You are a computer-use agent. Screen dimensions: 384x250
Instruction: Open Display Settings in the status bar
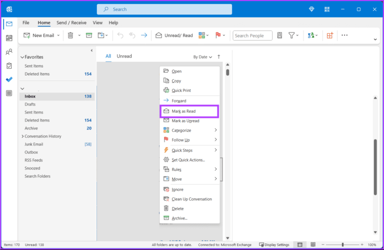(x=274, y=244)
